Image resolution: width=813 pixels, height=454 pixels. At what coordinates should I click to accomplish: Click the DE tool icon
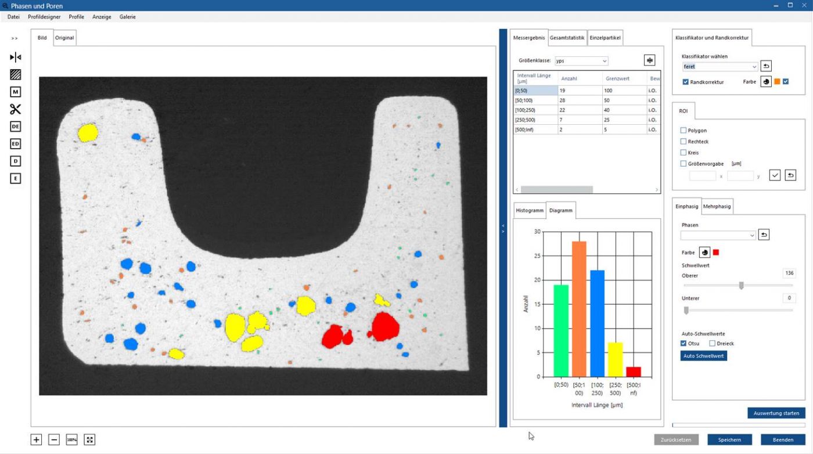[16, 126]
